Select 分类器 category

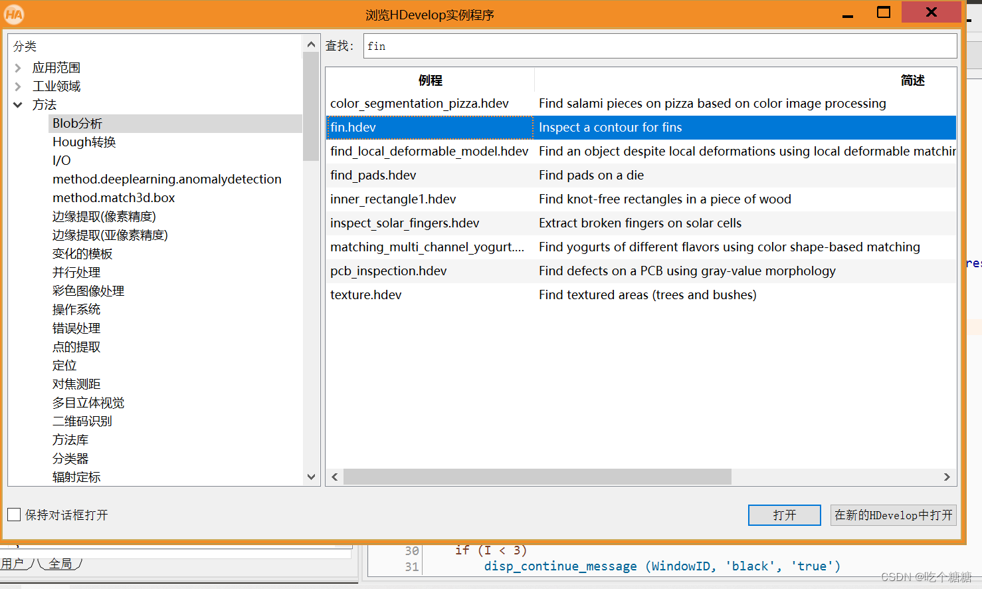[70, 459]
